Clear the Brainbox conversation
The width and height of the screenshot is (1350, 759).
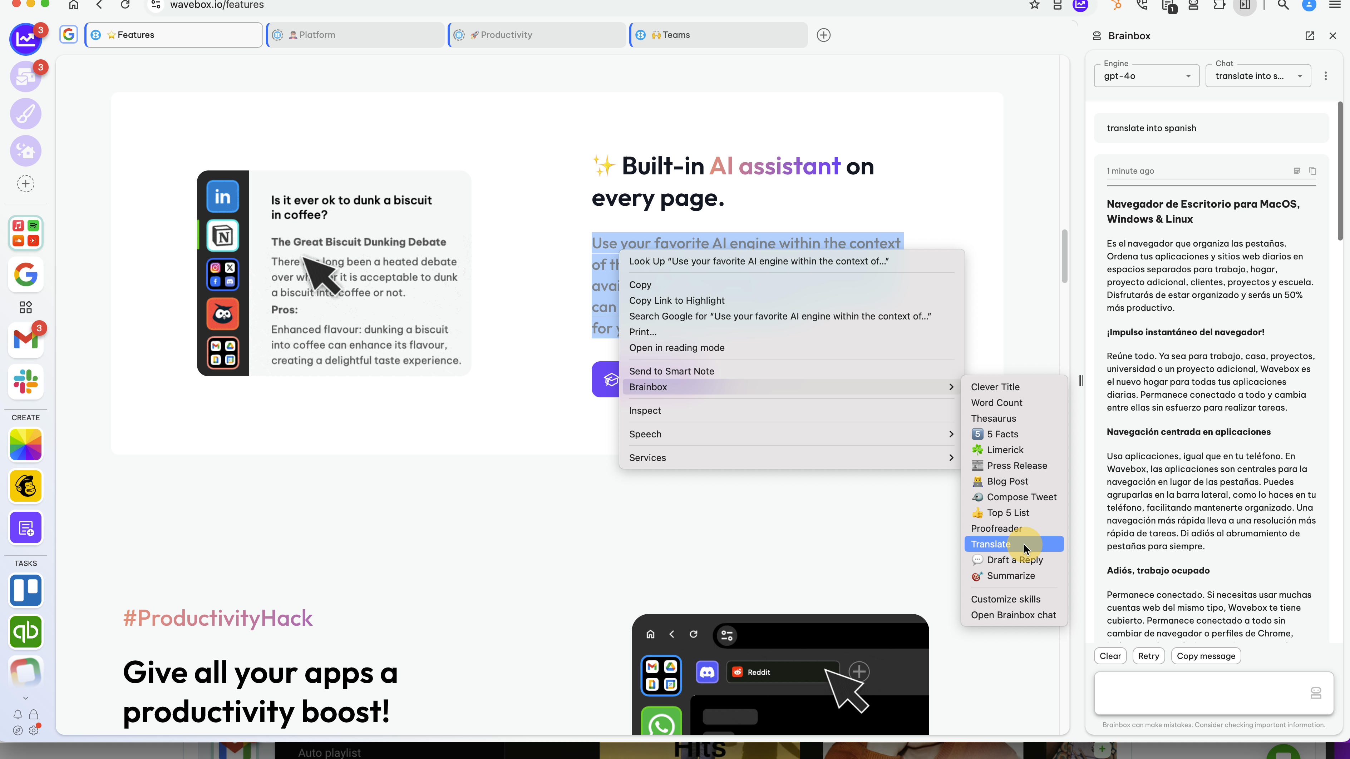(x=1110, y=656)
